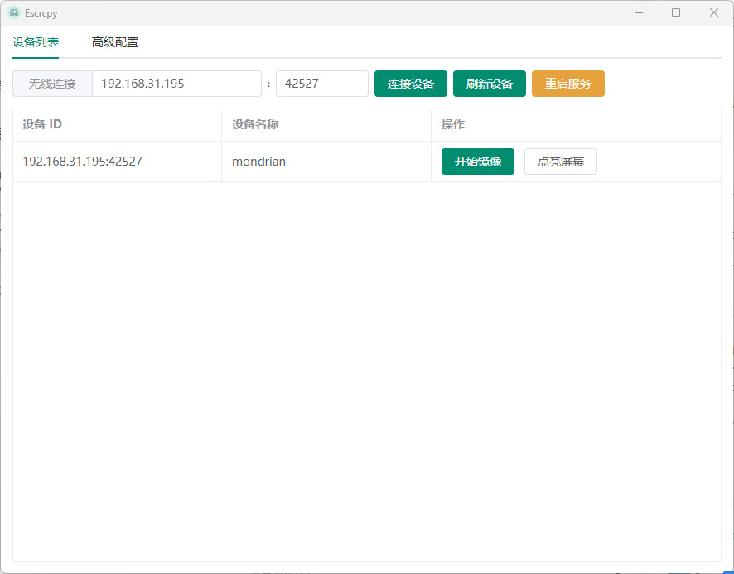Click the 连接设备 button
734x574 pixels.
[x=411, y=84]
